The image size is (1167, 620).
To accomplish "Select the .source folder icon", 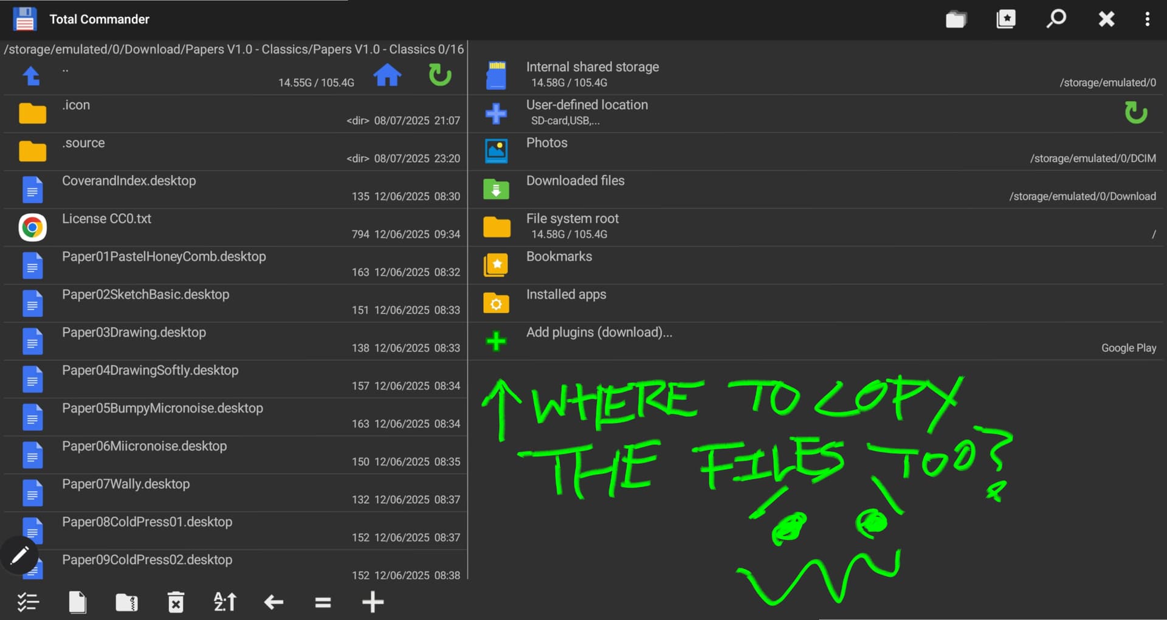I will pos(32,151).
